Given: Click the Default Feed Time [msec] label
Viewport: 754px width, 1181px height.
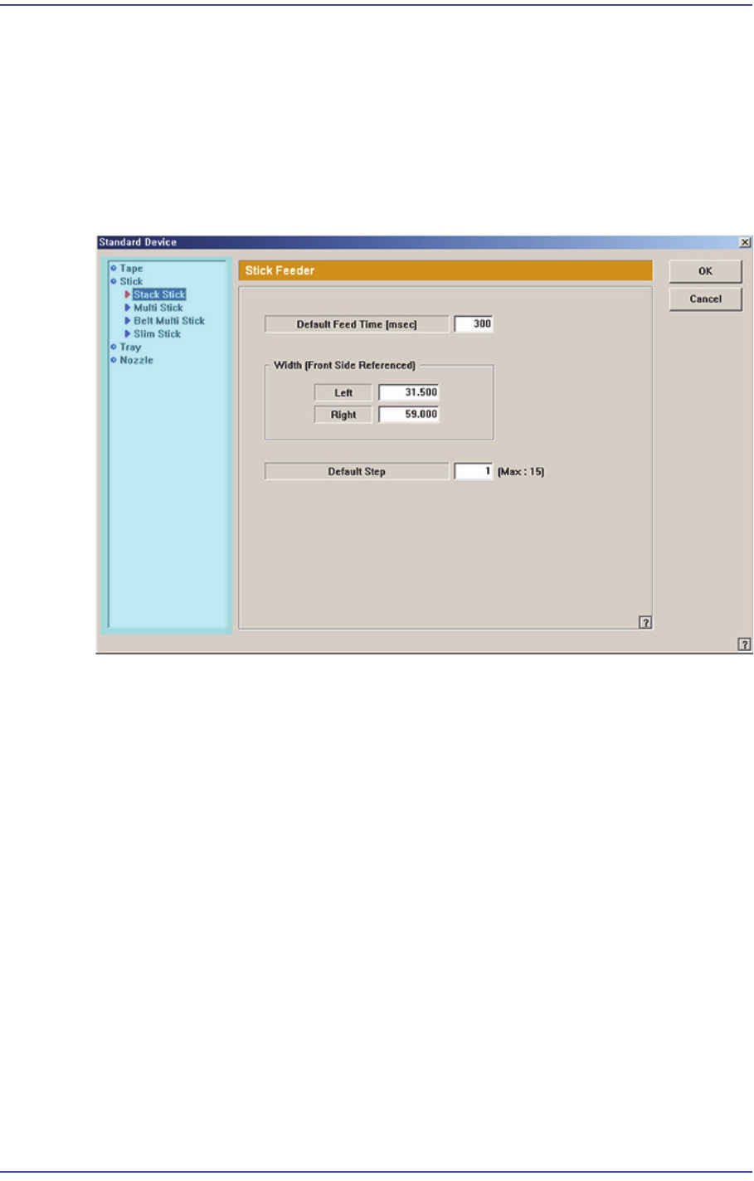Looking at the screenshot, I should (x=357, y=324).
